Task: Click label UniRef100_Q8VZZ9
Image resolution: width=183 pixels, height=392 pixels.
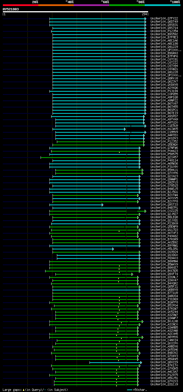Action: pyautogui.click(x=164, y=362)
